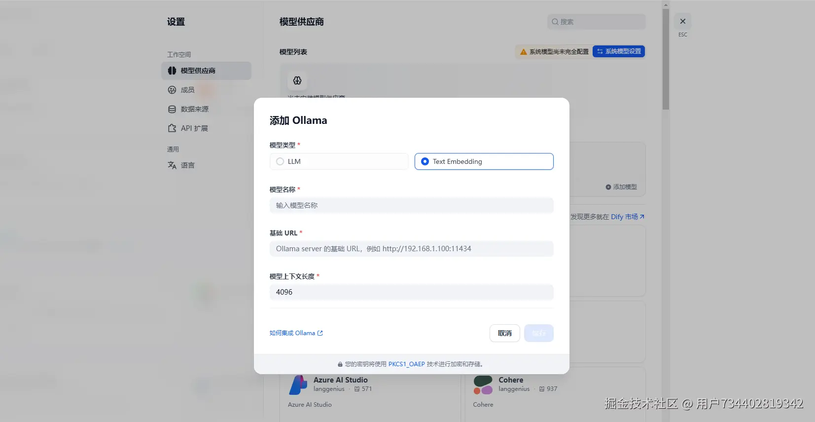Click the magnifier search icon
Image resolution: width=815 pixels, height=422 pixels.
tap(555, 22)
